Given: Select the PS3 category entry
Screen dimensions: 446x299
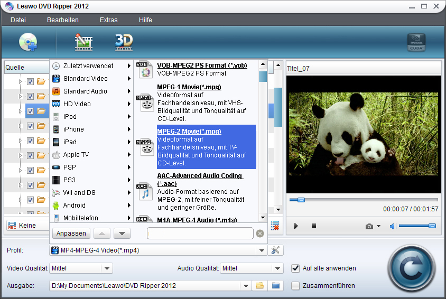Looking at the screenshot, I should 91,180.
